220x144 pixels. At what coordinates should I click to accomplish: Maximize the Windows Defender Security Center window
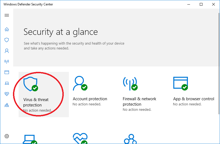coord(201,4)
